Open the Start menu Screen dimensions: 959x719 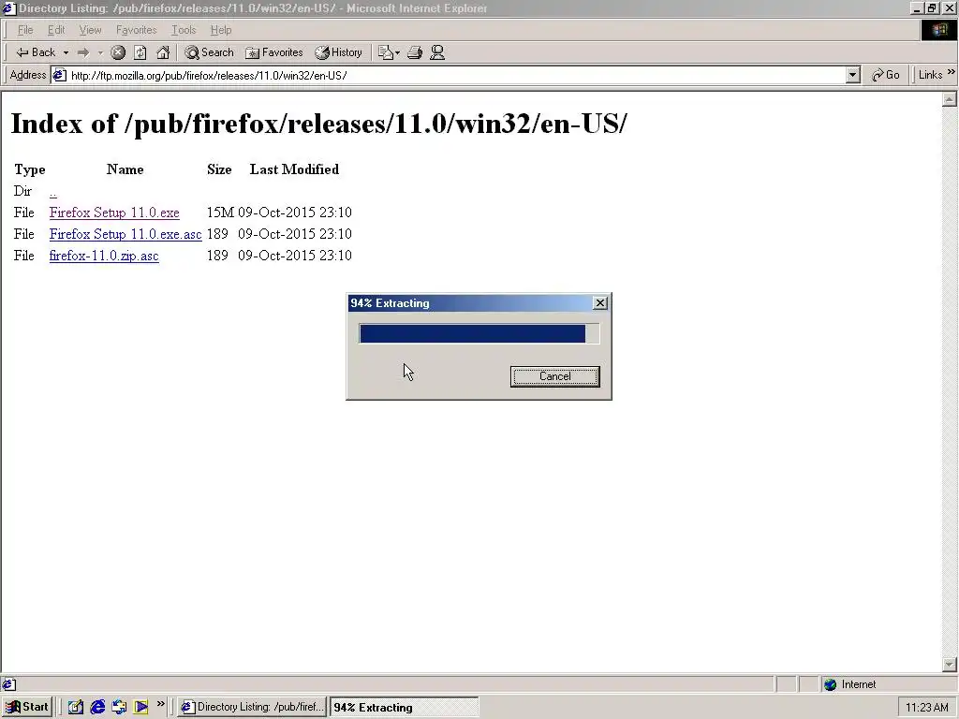pos(27,708)
